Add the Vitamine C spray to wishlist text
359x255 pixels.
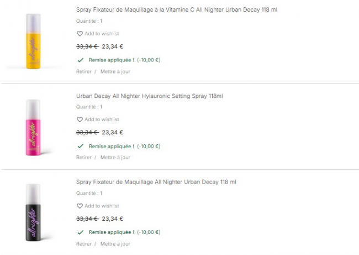[x=102, y=34]
